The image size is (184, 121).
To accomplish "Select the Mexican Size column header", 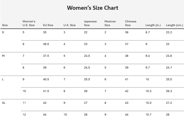I will click(110, 23).
